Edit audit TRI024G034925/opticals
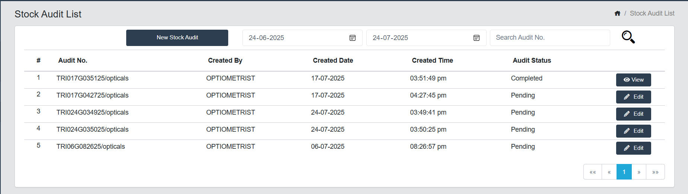The width and height of the screenshot is (688, 194). 633,114
